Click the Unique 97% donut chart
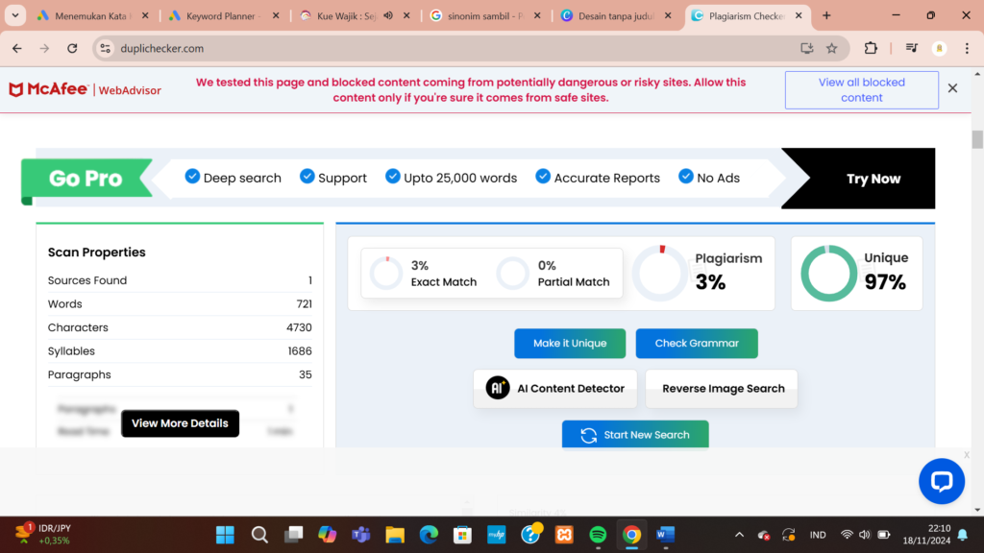The width and height of the screenshot is (984, 553). click(828, 274)
